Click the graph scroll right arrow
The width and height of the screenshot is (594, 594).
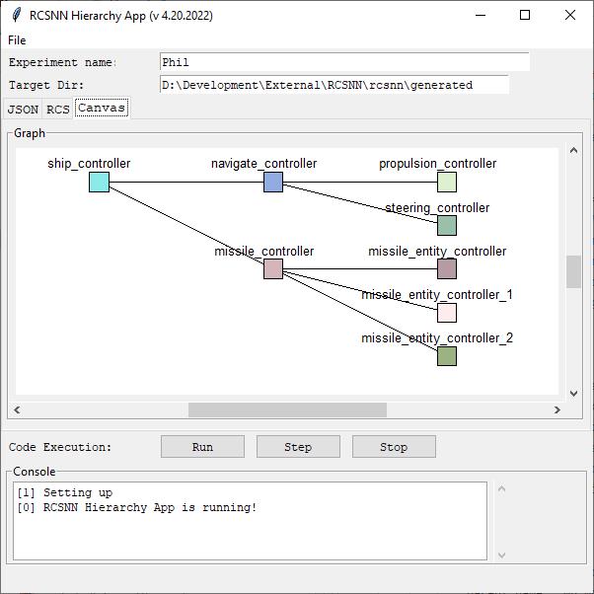[x=557, y=409]
